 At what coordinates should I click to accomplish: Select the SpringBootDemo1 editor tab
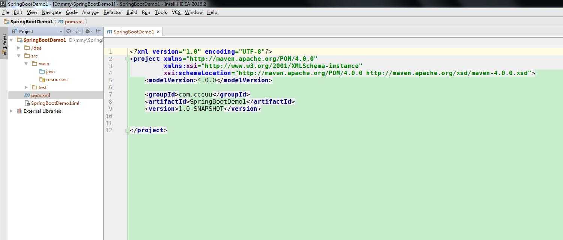coord(133,32)
